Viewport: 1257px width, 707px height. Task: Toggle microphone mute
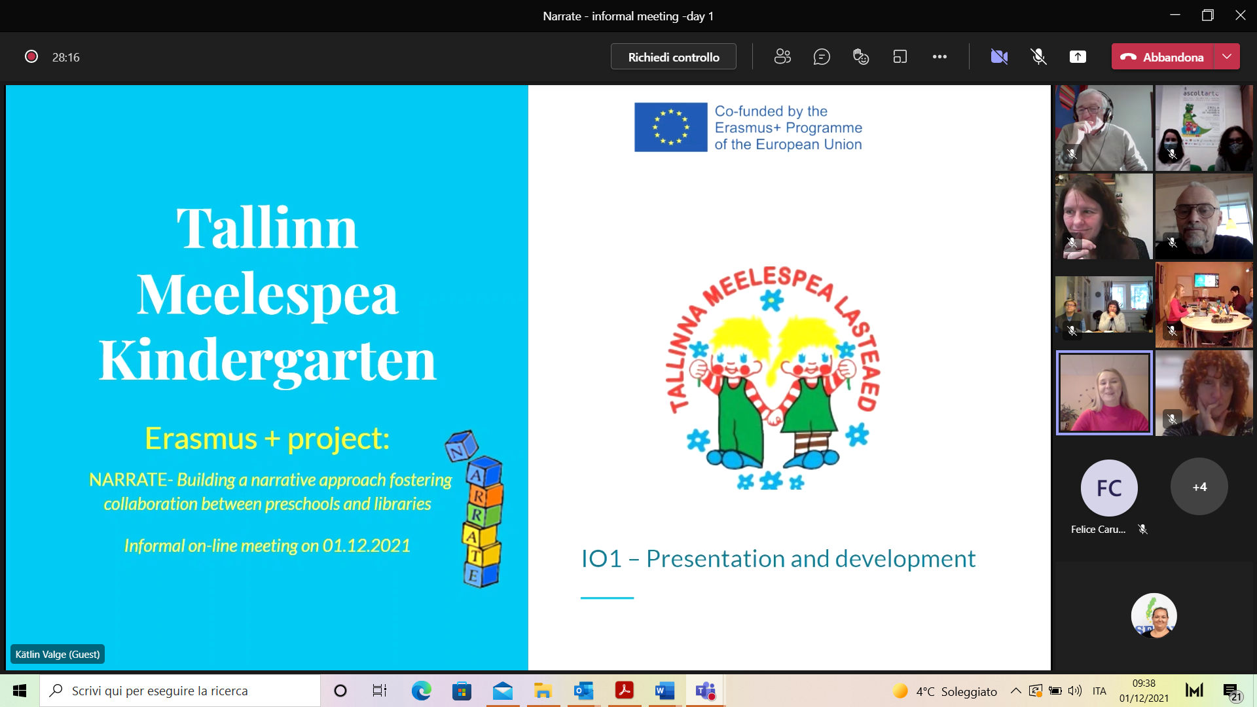(x=1038, y=57)
